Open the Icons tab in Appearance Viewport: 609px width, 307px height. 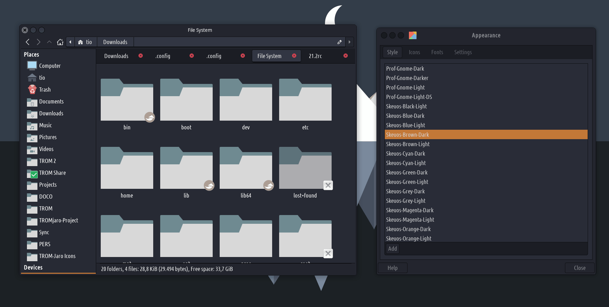click(414, 52)
